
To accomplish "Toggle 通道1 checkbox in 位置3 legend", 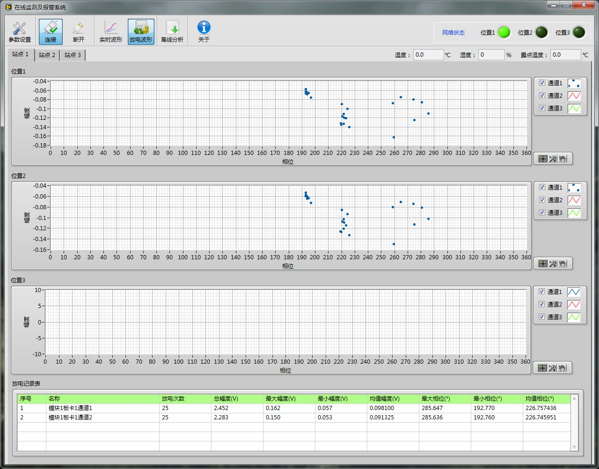I will click(x=542, y=292).
